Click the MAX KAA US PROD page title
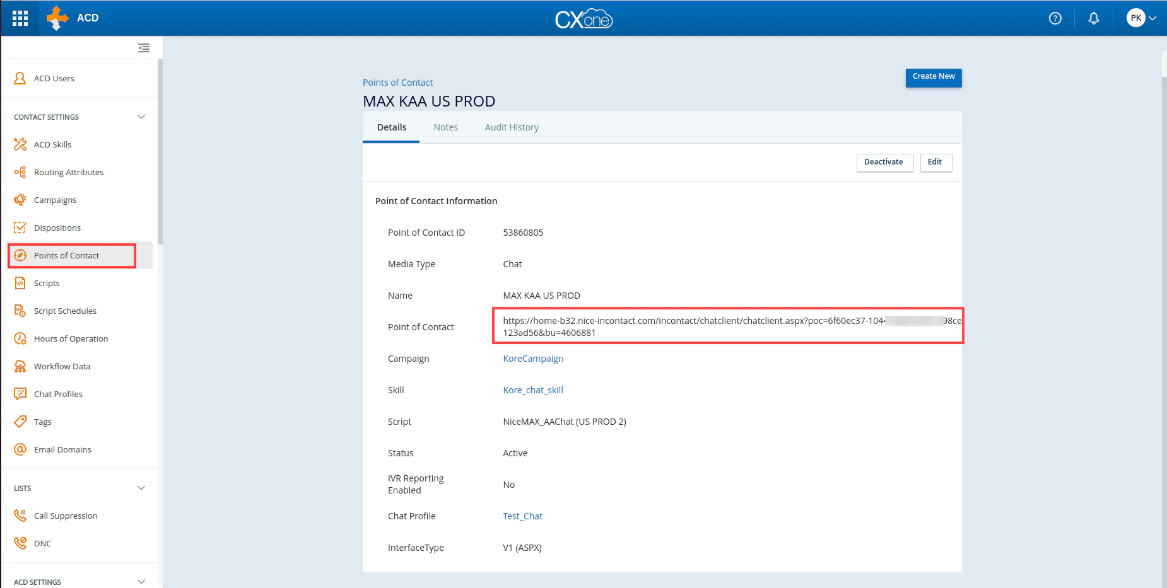This screenshot has height=588, width=1167. 429,101
